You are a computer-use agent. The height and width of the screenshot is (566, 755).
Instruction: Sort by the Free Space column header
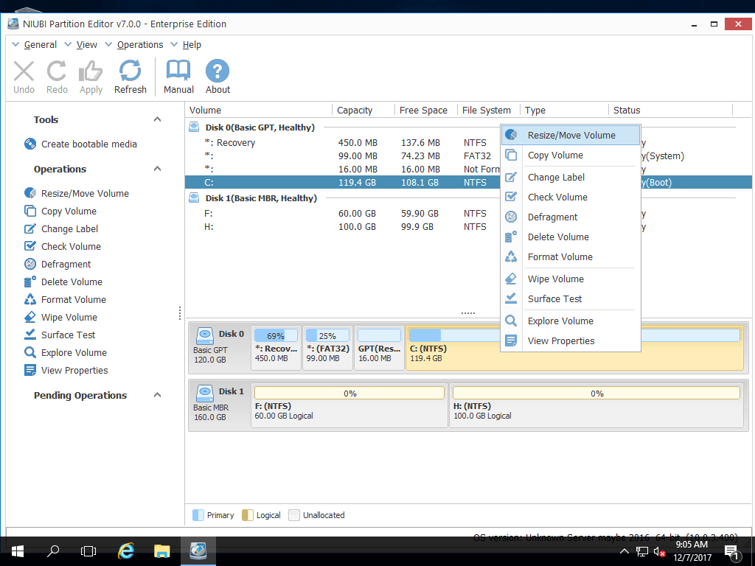425,111
